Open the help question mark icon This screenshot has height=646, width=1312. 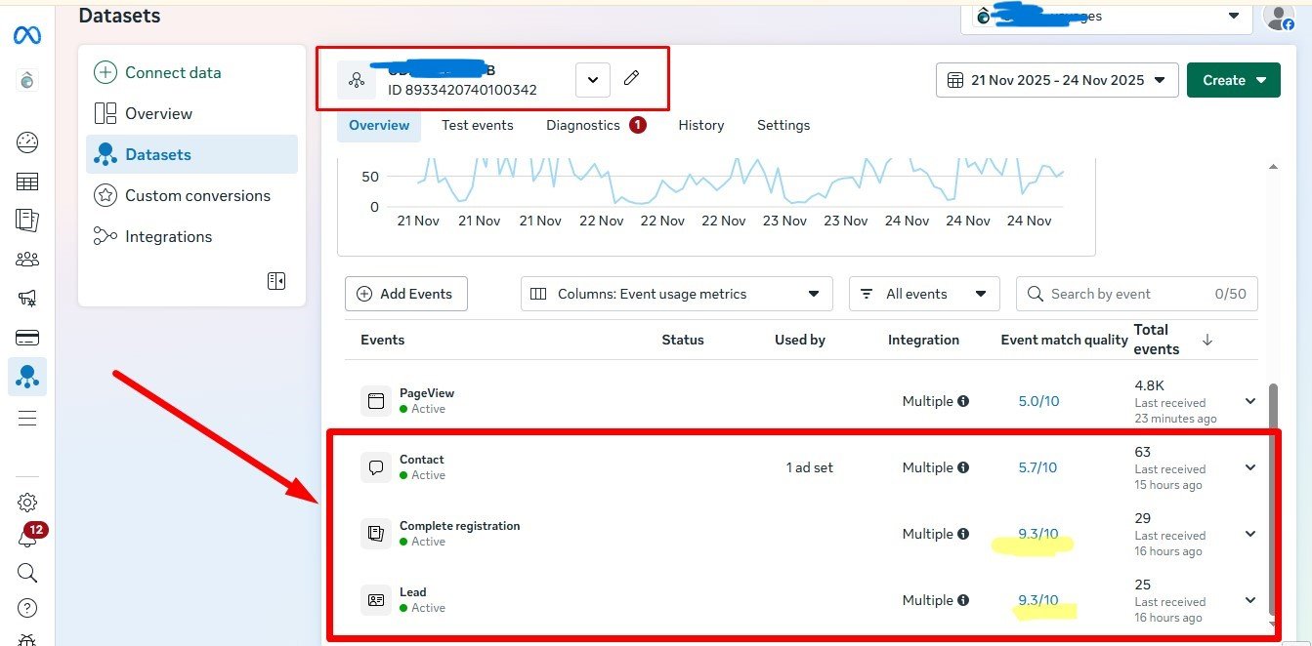click(x=27, y=608)
